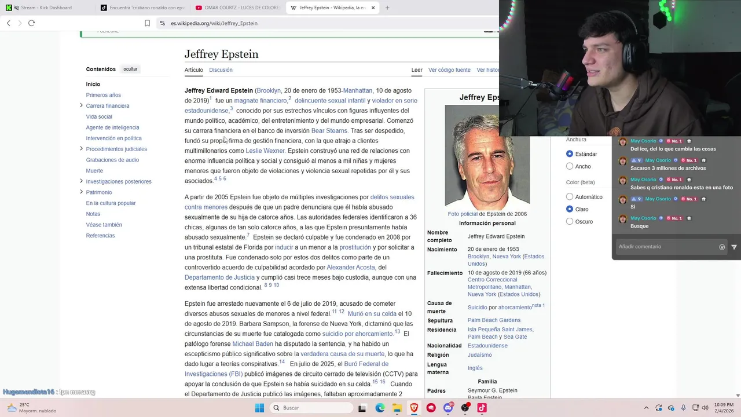Screen dimensions: 741x417
Task: Select Ancho width option
Action: tap(570, 166)
